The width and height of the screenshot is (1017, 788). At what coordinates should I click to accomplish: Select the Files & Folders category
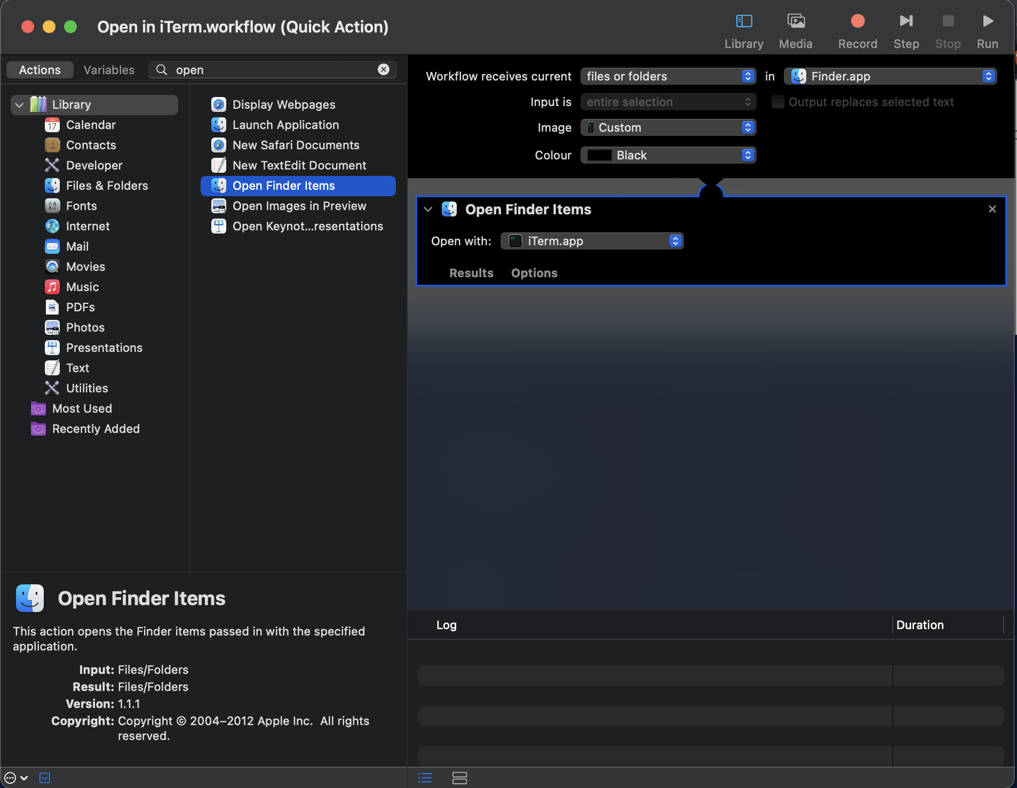coord(107,186)
